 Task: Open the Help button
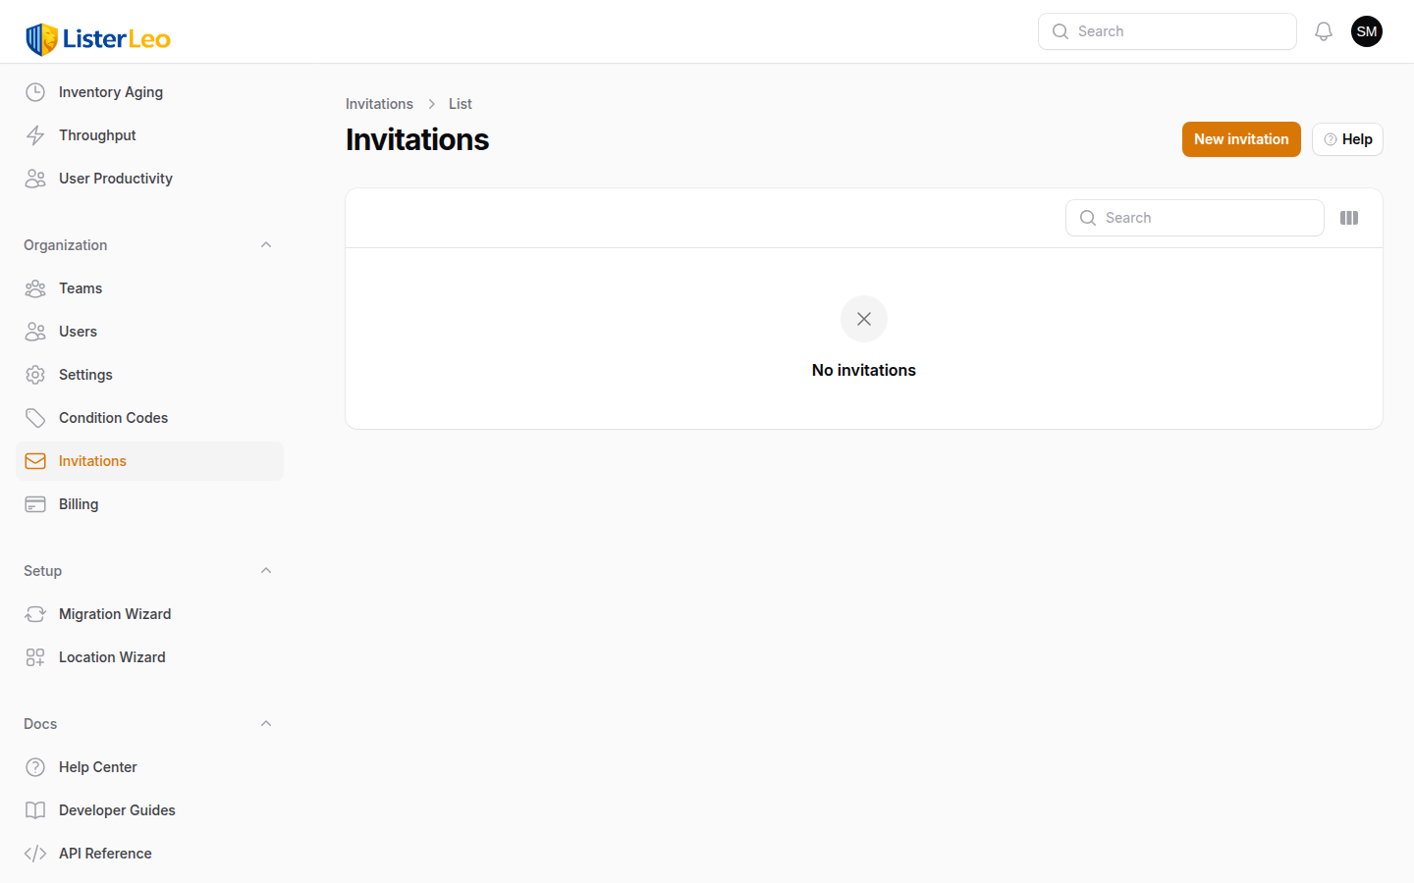coord(1347,138)
